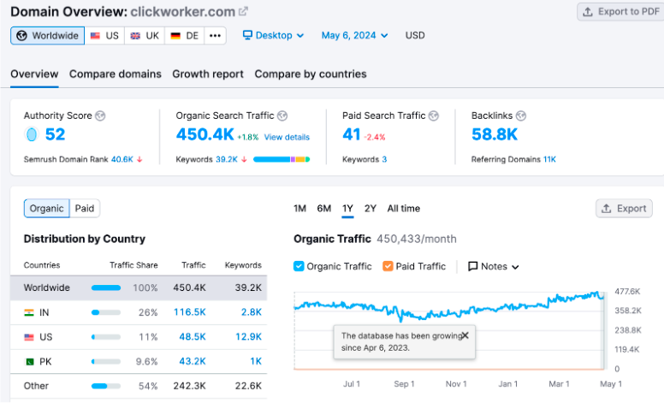The image size is (664, 403).
Task: Click the IN traffic share bar
Action: pos(106,313)
